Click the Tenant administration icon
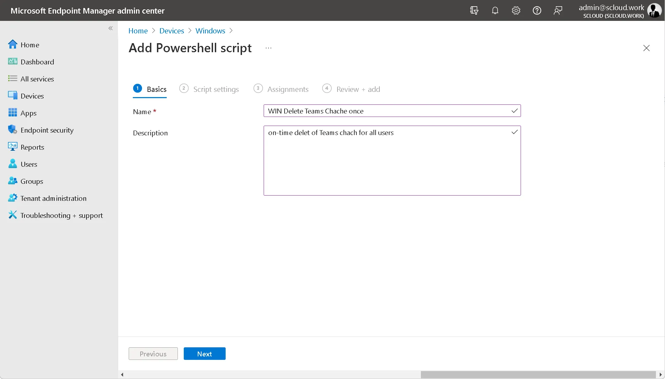The height and width of the screenshot is (379, 665). [x=13, y=198]
